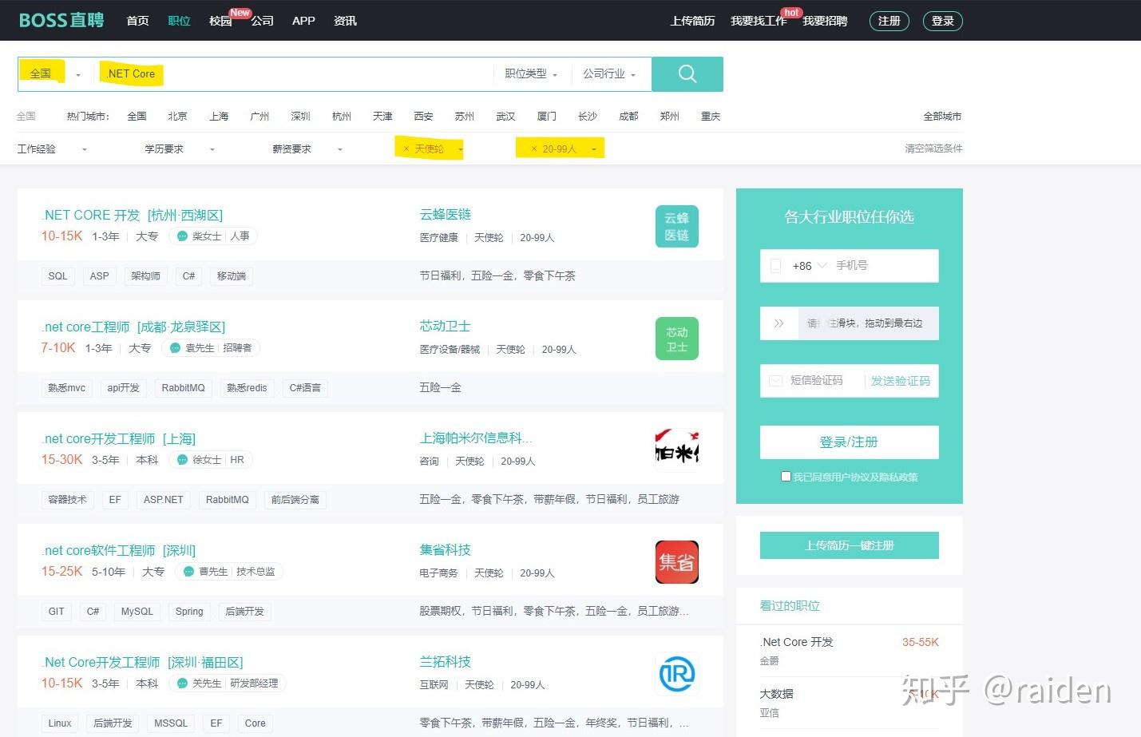Click the 登录 button
This screenshot has height=737, width=1141.
pyautogui.click(x=943, y=21)
